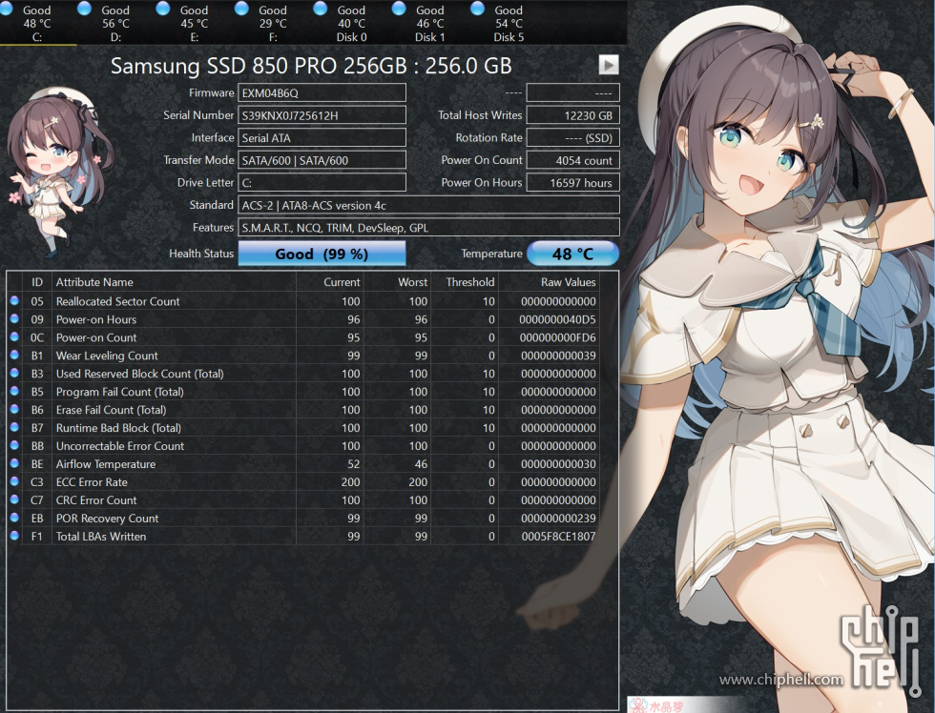935x713 pixels.
Task: Click the Power On Hours value field
Action: pos(573,183)
